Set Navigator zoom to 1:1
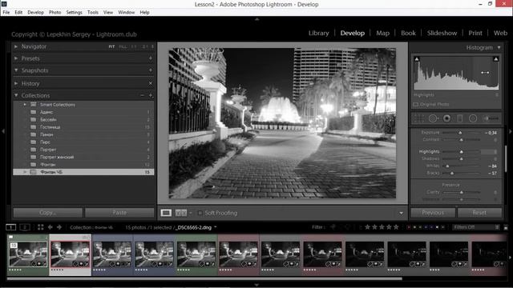The width and height of the screenshot is (513, 288). click(x=134, y=46)
